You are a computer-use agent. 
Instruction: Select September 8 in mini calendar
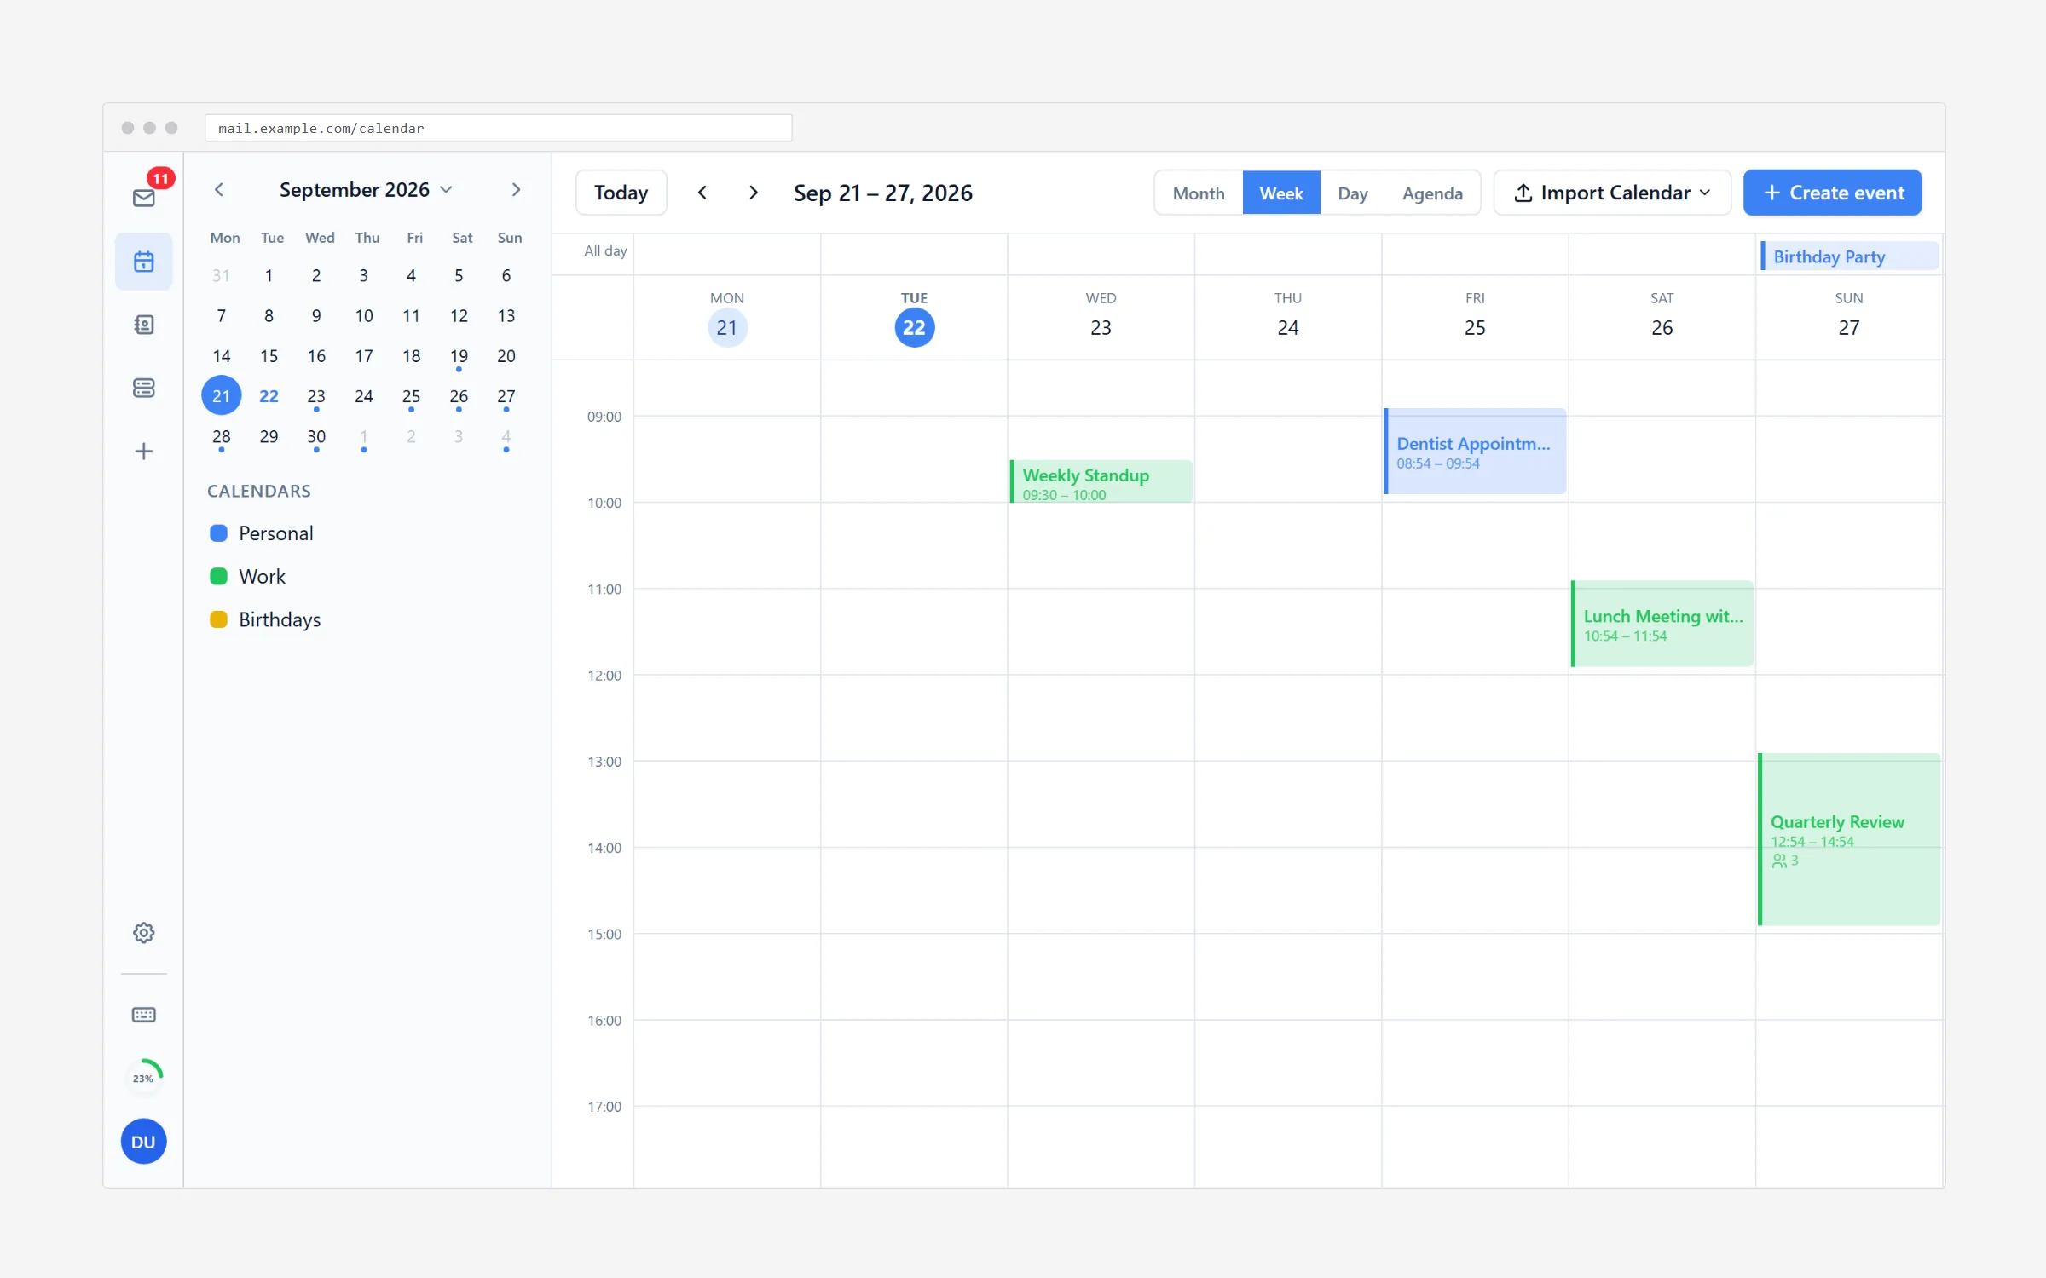(x=269, y=316)
